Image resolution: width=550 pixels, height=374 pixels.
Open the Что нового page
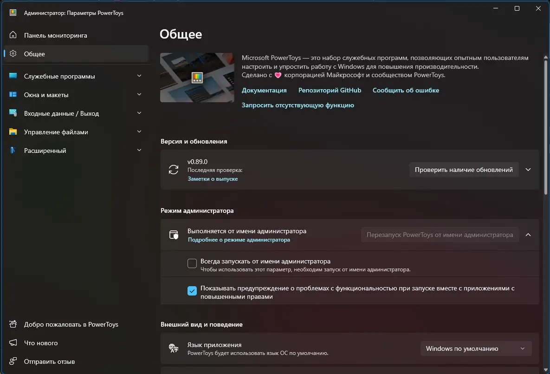76,343
